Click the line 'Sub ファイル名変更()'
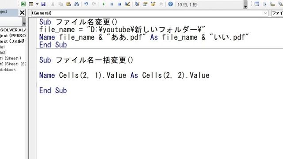 pyautogui.click(x=78, y=22)
